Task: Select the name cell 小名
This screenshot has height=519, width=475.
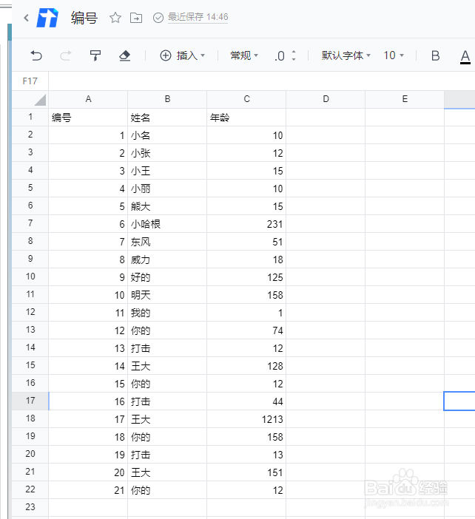Action: [167, 135]
